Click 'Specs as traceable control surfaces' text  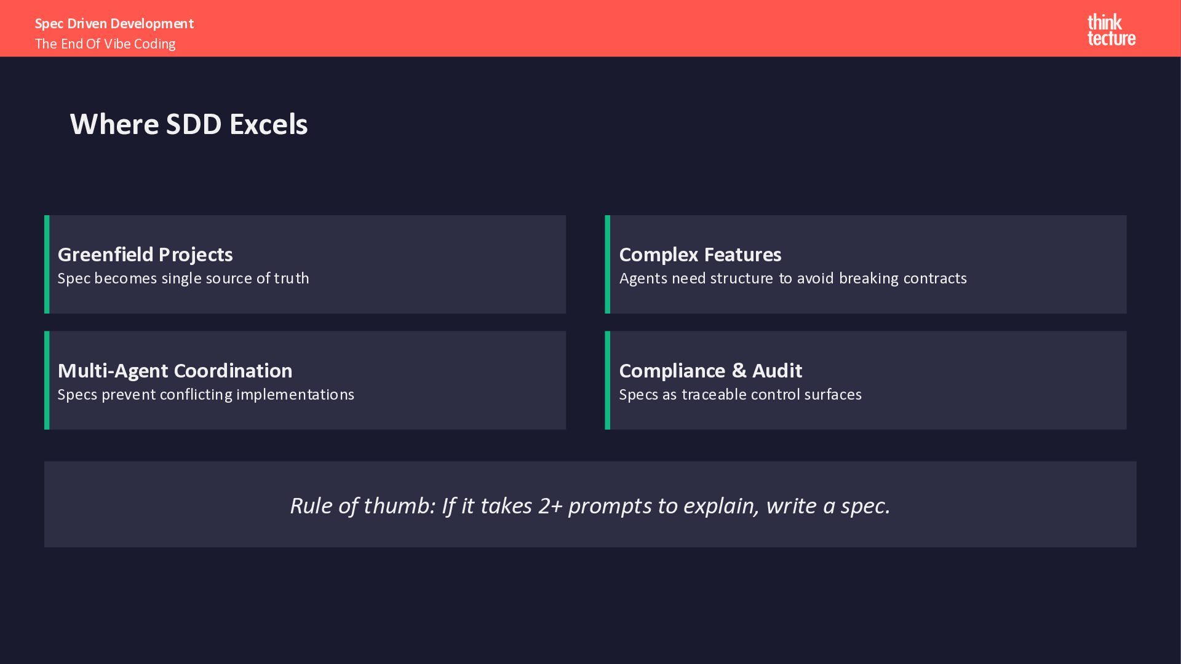pyautogui.click(x=740, y=395)
